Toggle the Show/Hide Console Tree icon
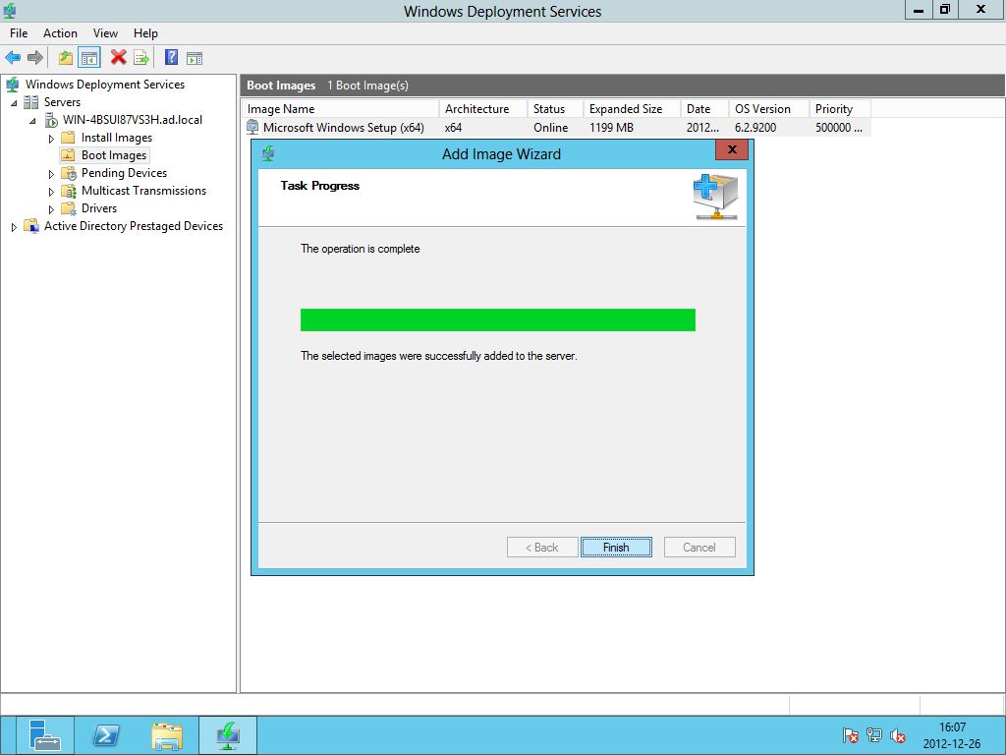1006x755 pixels. click(89, 58)
